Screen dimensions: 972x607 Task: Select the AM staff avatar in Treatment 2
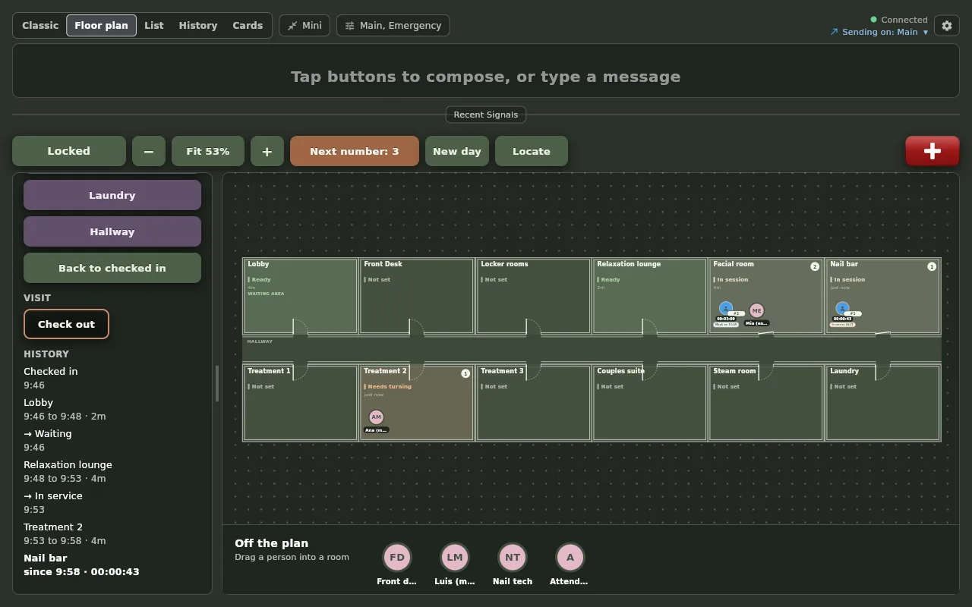376,417
